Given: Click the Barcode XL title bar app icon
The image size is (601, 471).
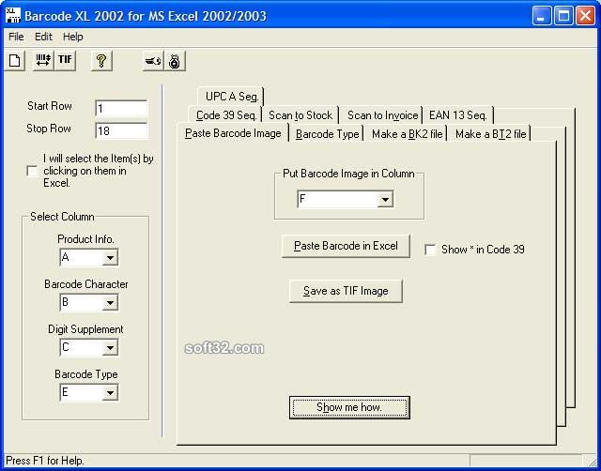Looking at the screenshot, I should pos(13,16).
